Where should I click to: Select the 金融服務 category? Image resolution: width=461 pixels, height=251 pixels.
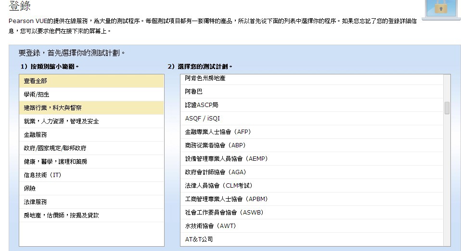pyautogui.click(x=91, y=135)
